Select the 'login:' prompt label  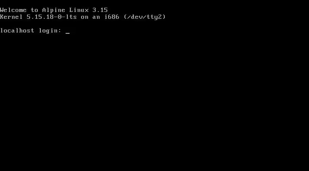coord(50,31)
